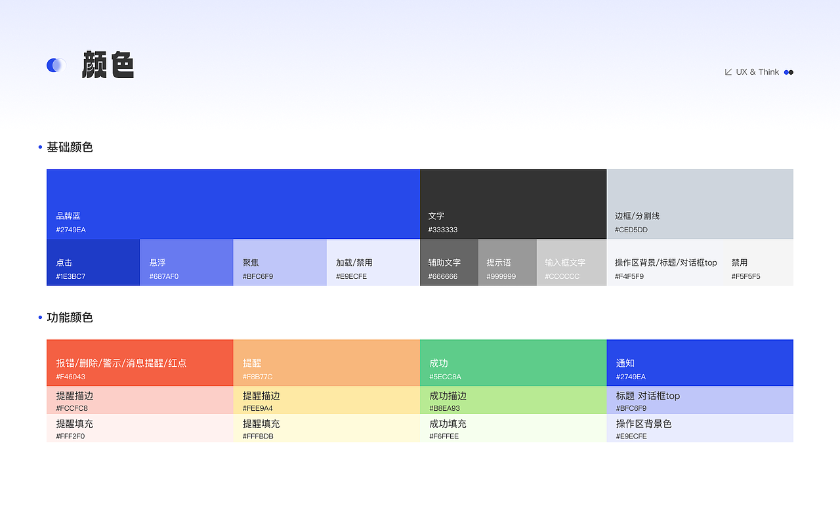The image size is (840, 525).
Task: Select the 聚焦 #BFC6F9 swatch
Action: coord(280,262)
